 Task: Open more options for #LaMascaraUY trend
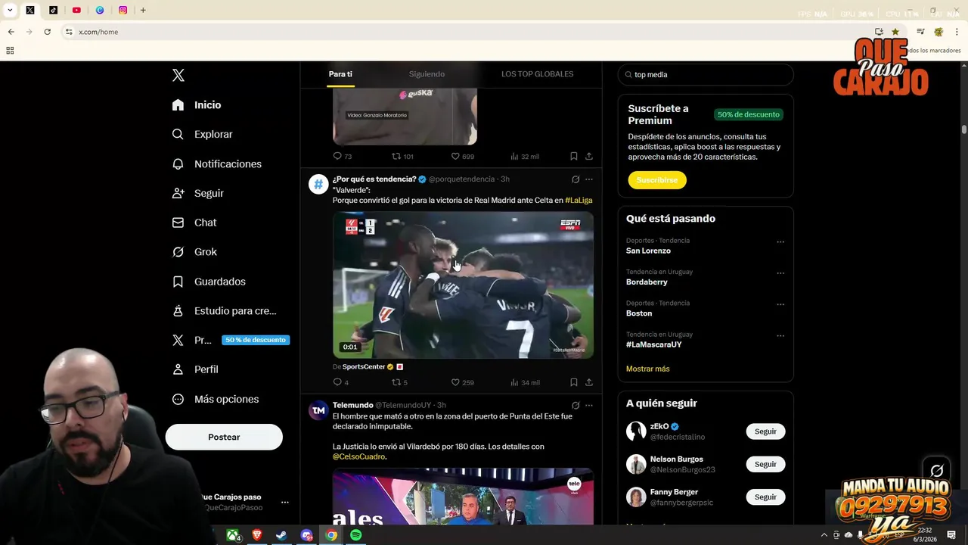coord(780,336)
